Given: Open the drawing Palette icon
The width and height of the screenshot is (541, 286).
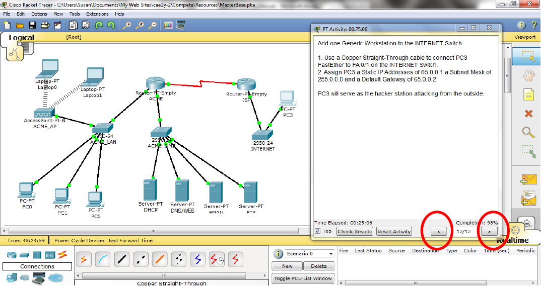Looking at the screenshot, I should coord(168,25).
